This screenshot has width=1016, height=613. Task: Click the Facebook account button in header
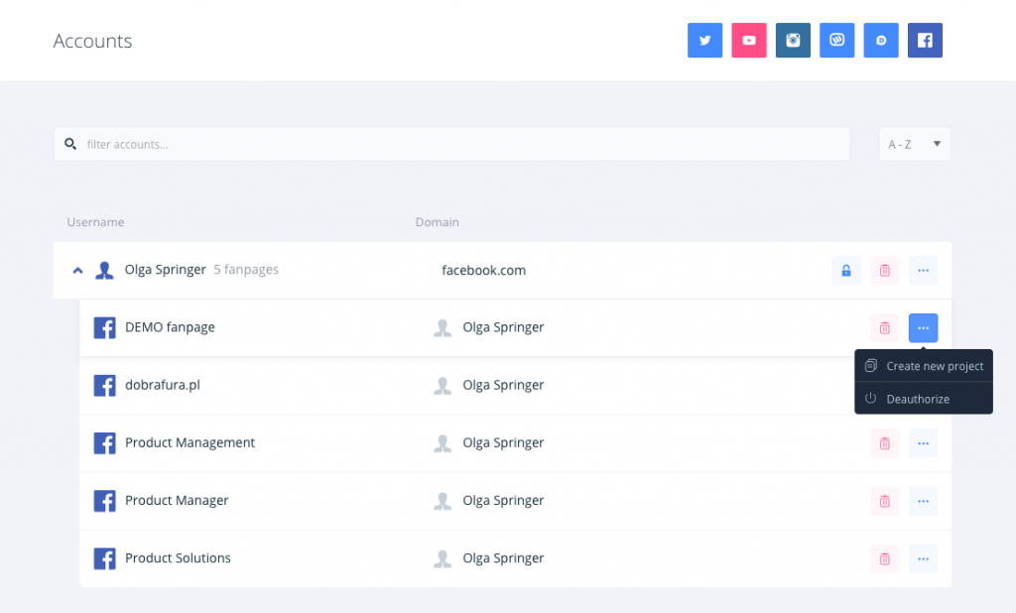coord(925,41)
